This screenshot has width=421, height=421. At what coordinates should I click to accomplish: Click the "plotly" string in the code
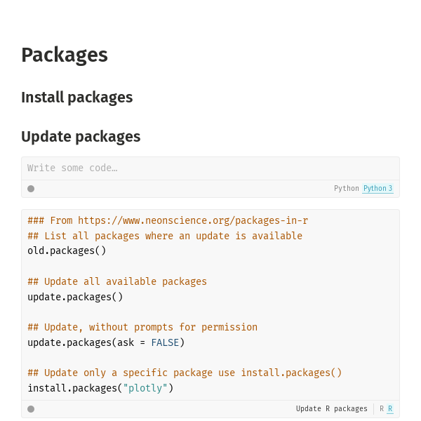145,388
